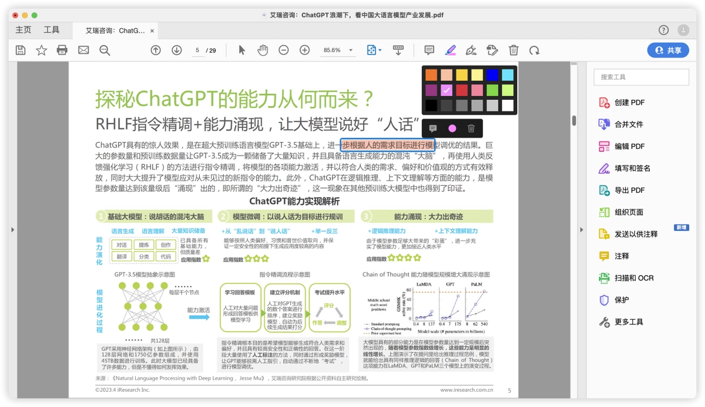This screenshot has width=705, height=407.
Task: Pick the blue highlight color swatch
Action: pyautogui.click(x=492, y=74)
